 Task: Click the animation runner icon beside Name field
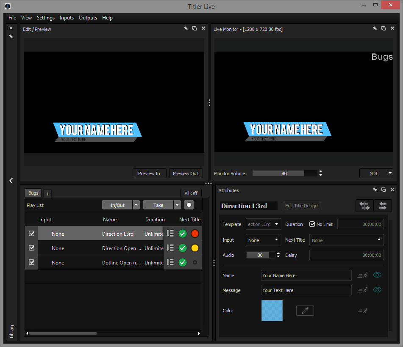[x=362, y=275]
